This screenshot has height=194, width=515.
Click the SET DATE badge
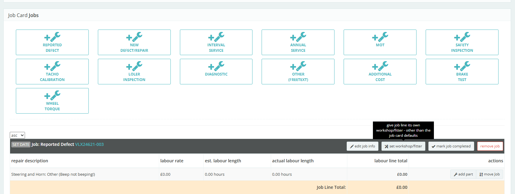[21, 145]
